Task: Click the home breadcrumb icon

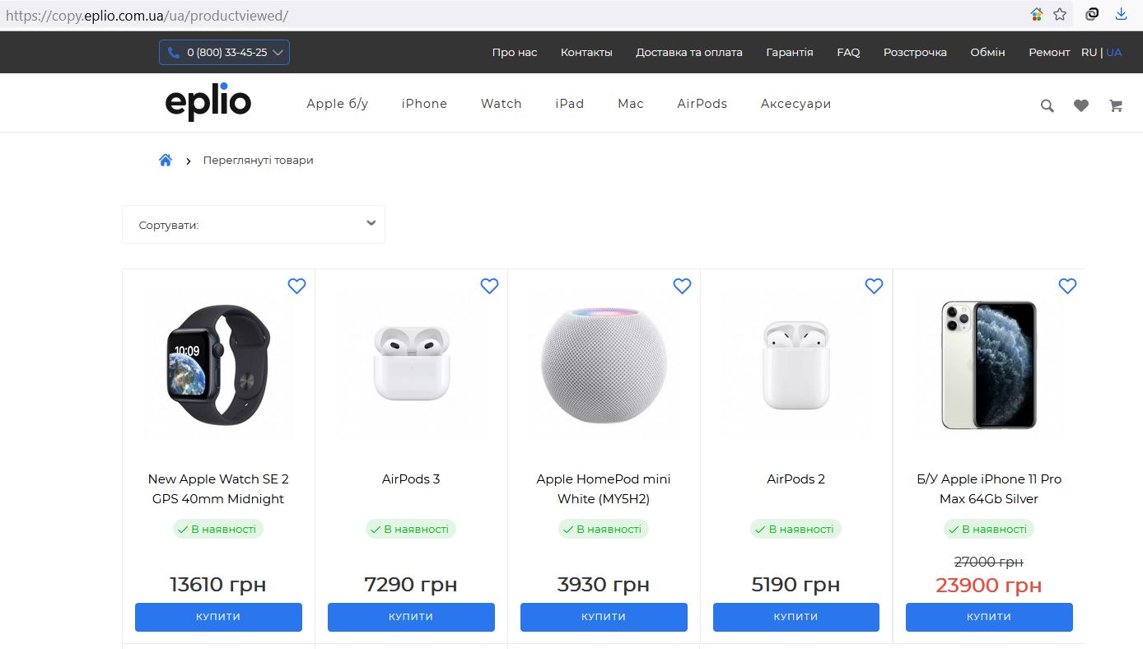Action: point(166,161)
